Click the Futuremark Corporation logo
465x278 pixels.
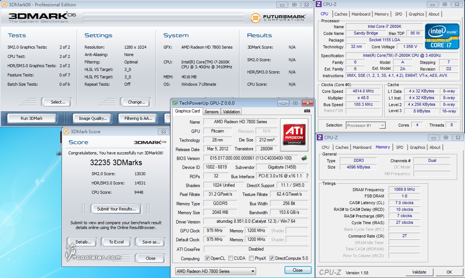tap(278, 17)
